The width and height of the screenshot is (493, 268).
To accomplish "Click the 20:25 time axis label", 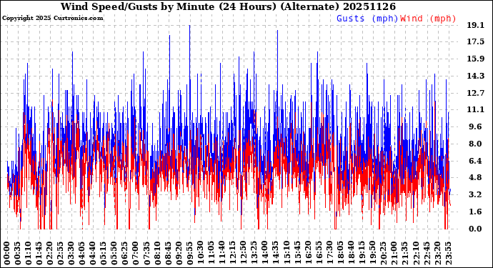I will [383, 253].
